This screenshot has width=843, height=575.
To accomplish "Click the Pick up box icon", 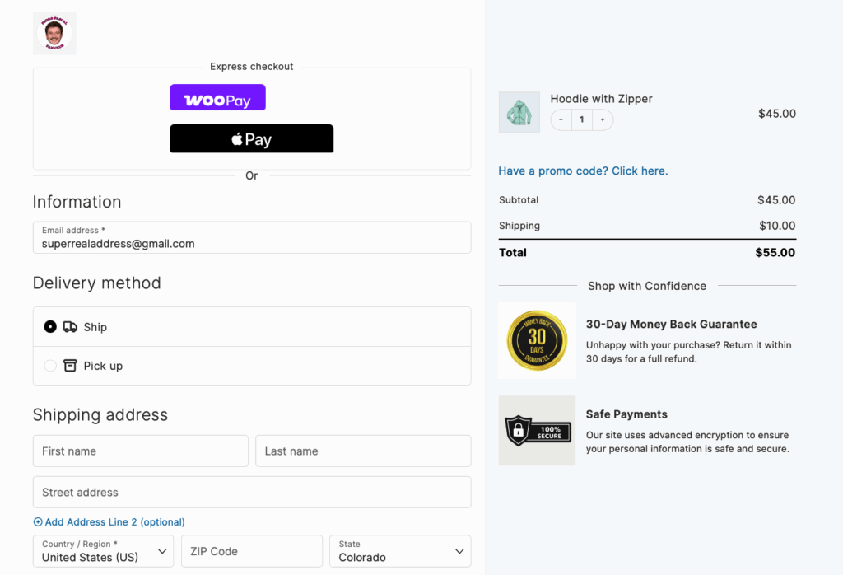I will click(70, 366).
